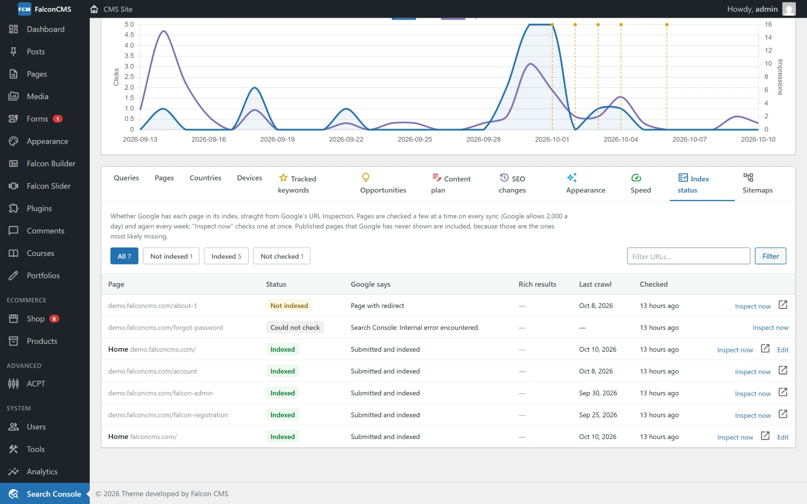Image resolution: width=807 pixels, height=504 pixels.
Task: Open the Users people icon
Action: point(14,427)
